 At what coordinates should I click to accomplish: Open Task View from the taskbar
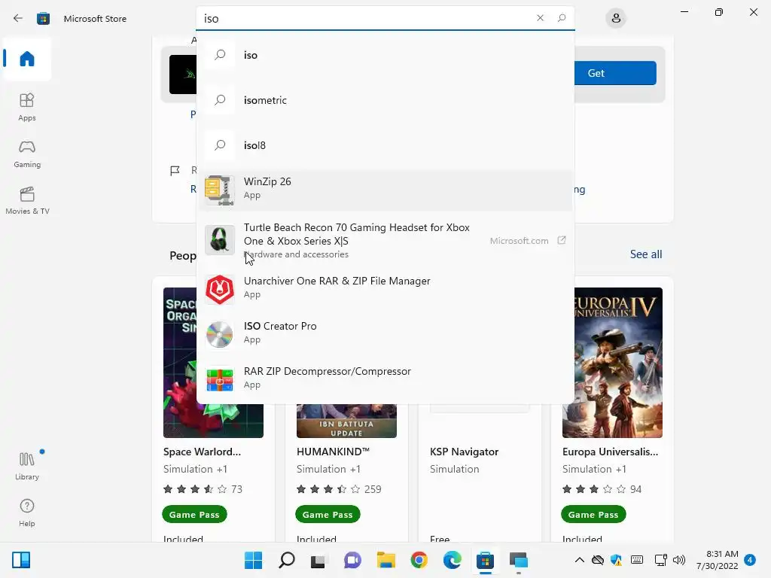coord(318,560)
